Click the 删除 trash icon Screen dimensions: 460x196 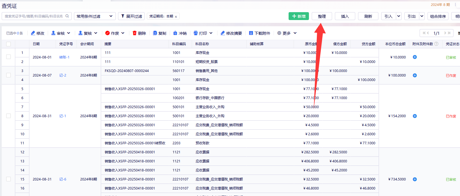click(135, 33)
